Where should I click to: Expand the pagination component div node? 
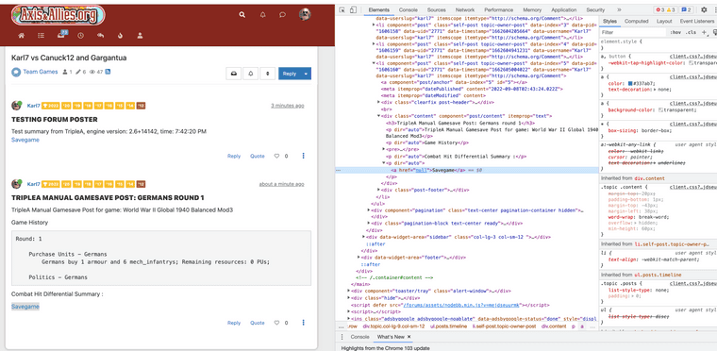click(369, 210)
